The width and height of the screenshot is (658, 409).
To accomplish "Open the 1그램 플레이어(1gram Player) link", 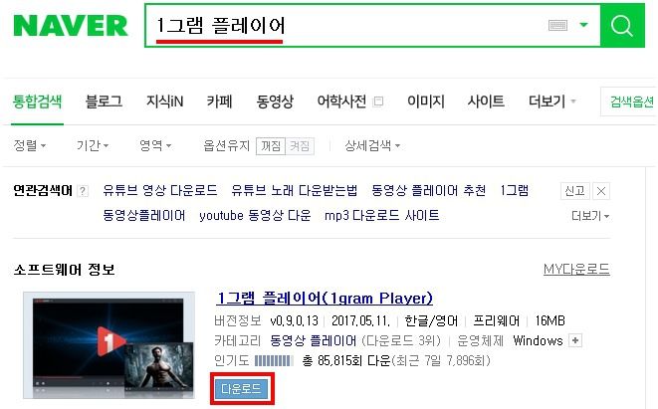I will click(325, 299).
